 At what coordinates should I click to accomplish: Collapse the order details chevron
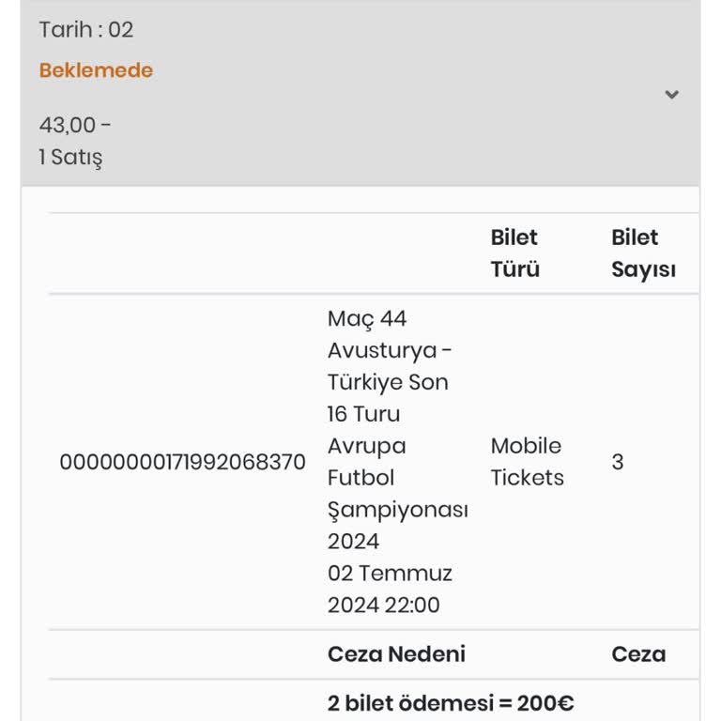[x=671, y=94]
